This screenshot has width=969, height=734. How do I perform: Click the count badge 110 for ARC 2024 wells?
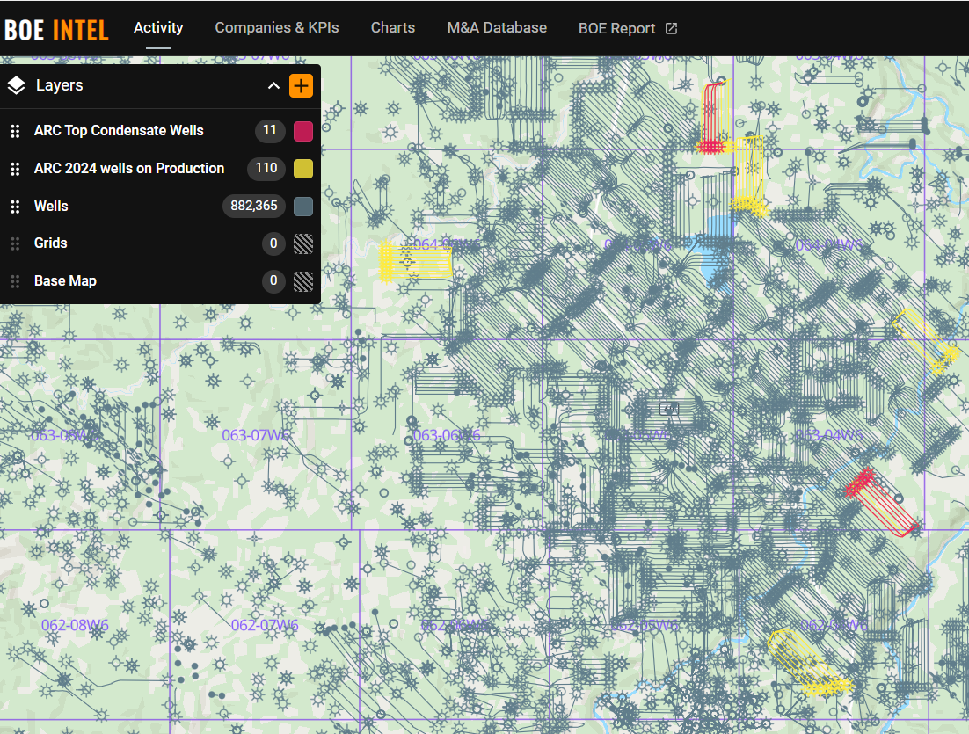pos(266,168)
